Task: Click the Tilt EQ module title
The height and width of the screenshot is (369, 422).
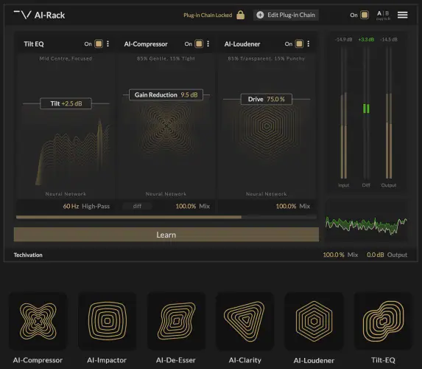Action: [x=34, y=44]
